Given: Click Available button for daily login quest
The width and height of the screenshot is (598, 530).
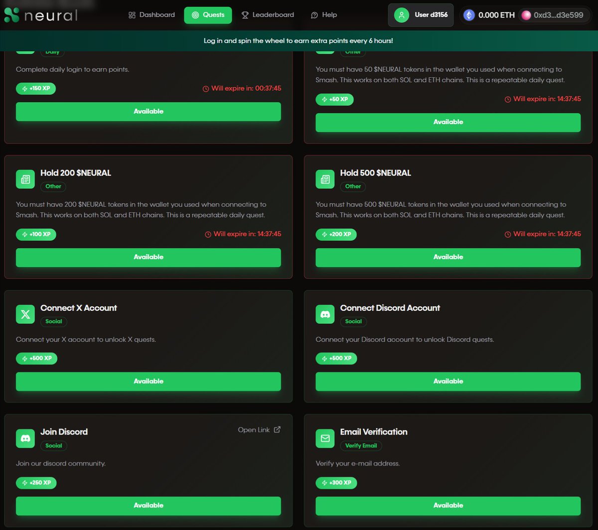Looking at the screenshot, I should [149, 111].
